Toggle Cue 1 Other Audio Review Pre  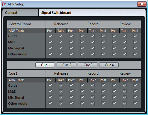(114, 104)
